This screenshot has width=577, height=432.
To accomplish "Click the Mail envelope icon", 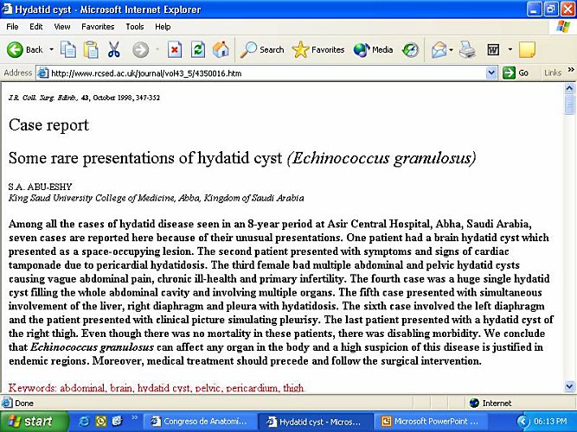I will point(439,49).
